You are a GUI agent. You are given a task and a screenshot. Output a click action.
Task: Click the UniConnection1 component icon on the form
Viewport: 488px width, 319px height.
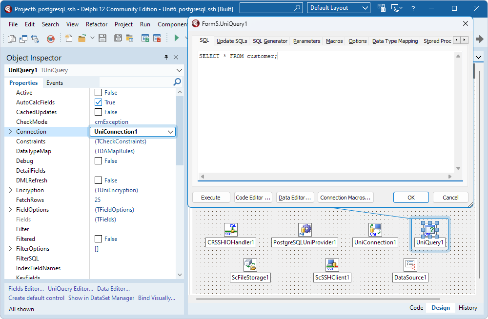pyautogui.click(x=375, y=230)
